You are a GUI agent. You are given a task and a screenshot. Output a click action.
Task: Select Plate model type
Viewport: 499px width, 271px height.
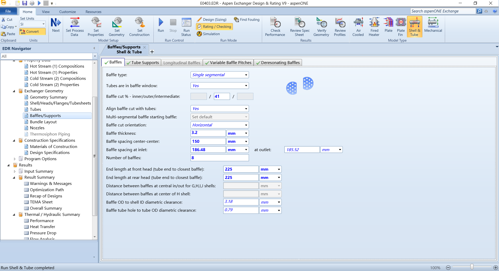click(389, 25)
